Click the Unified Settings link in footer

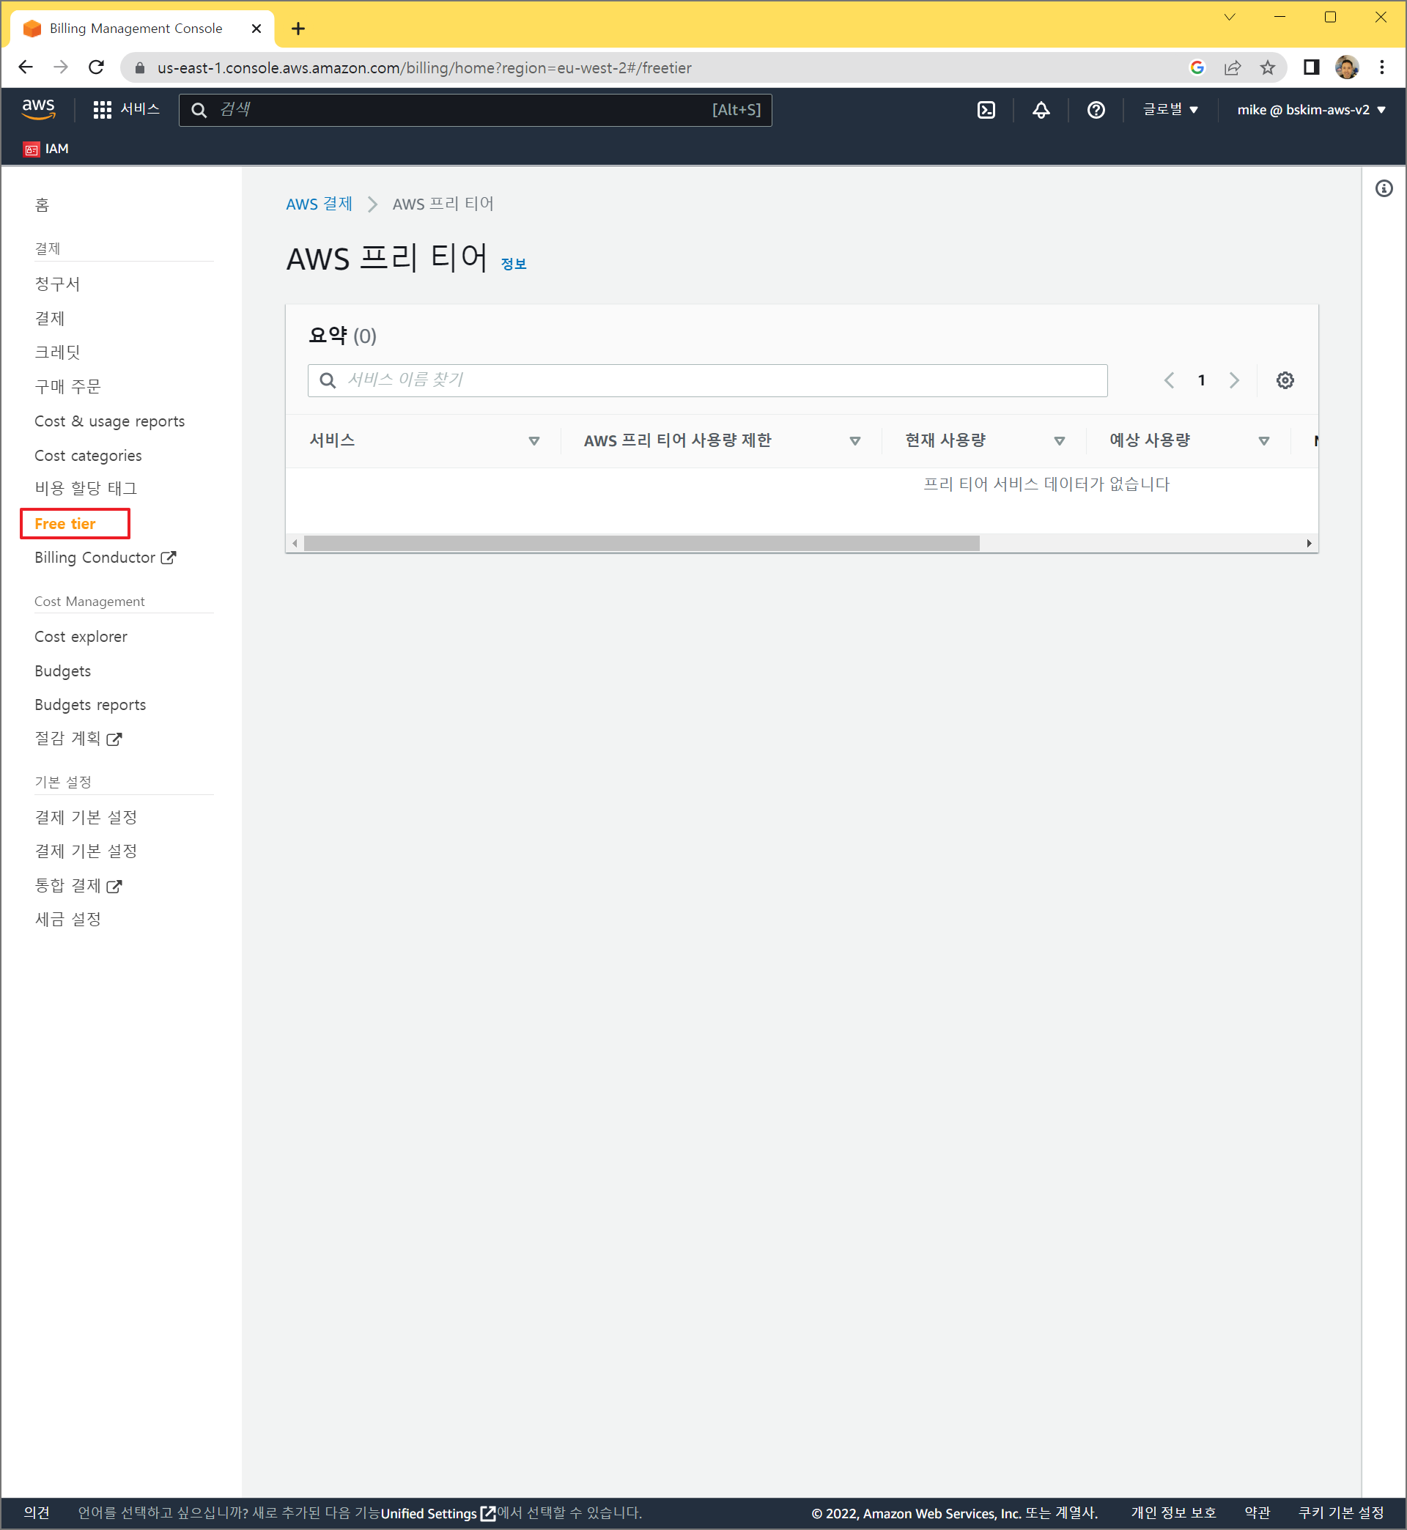tap(437, 1513)
